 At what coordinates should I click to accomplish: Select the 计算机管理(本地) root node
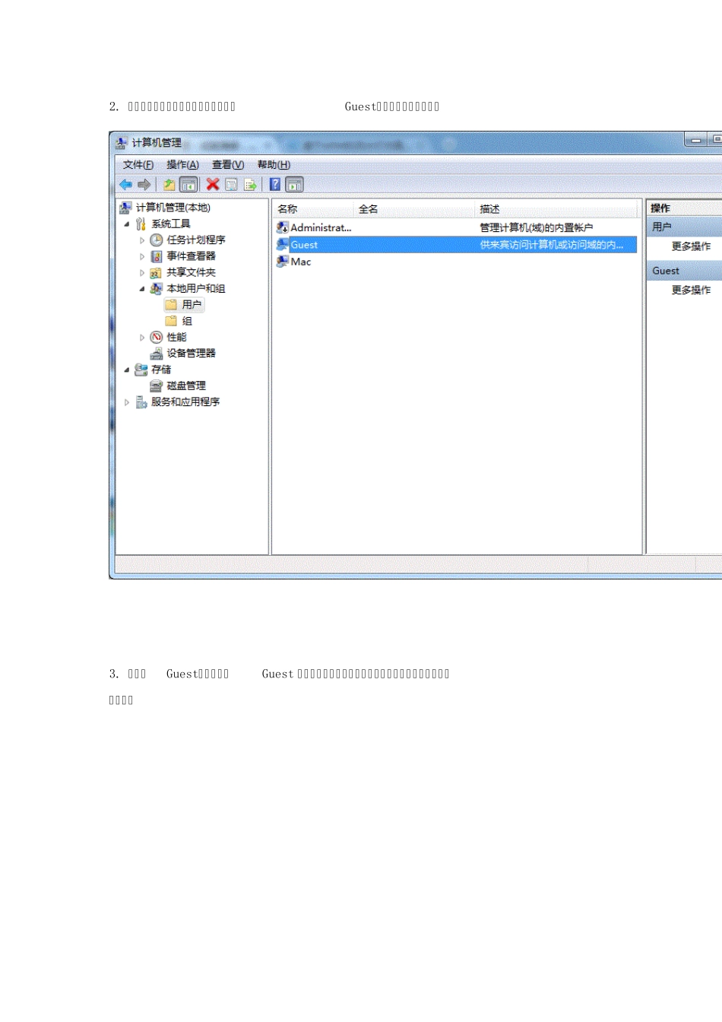[x=173, y=208]
